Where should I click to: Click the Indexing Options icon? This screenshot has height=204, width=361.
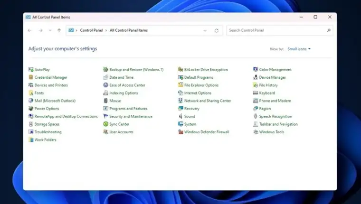click(x=105, y=93)
